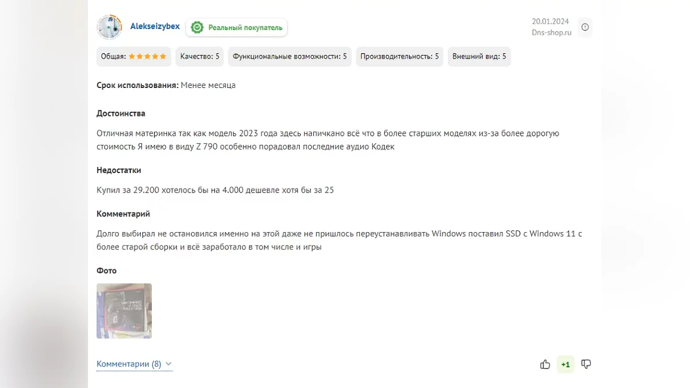The height and width of the screenshot is (388, 690).
Task: Open the Комментарии (8) link
Action: pyautogui.click(x=129, y=364)
